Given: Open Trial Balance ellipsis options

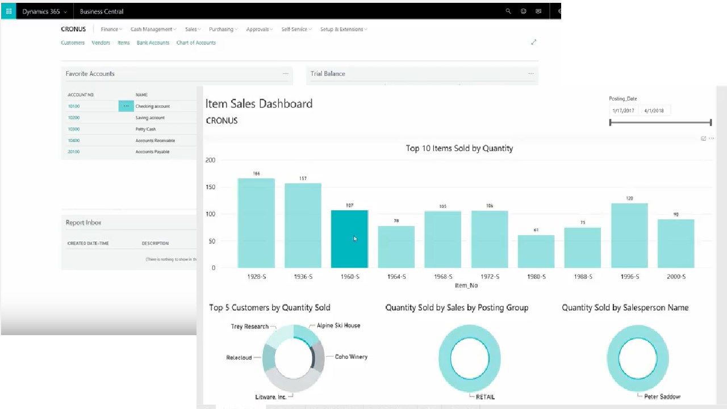Looking at the screenshot, I should pos(531,74).
